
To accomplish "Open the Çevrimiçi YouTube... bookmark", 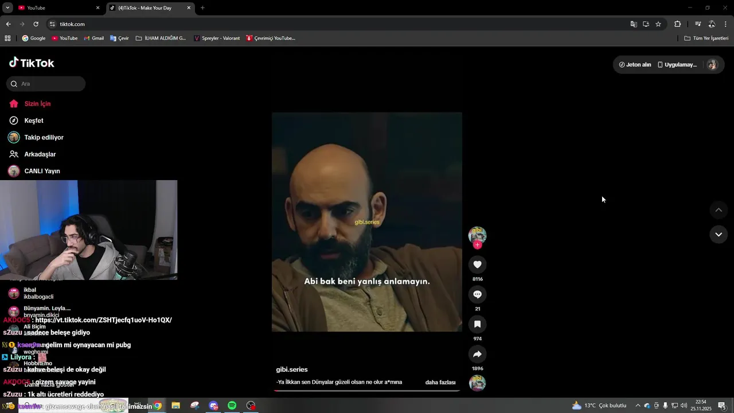I will (271, 38).
